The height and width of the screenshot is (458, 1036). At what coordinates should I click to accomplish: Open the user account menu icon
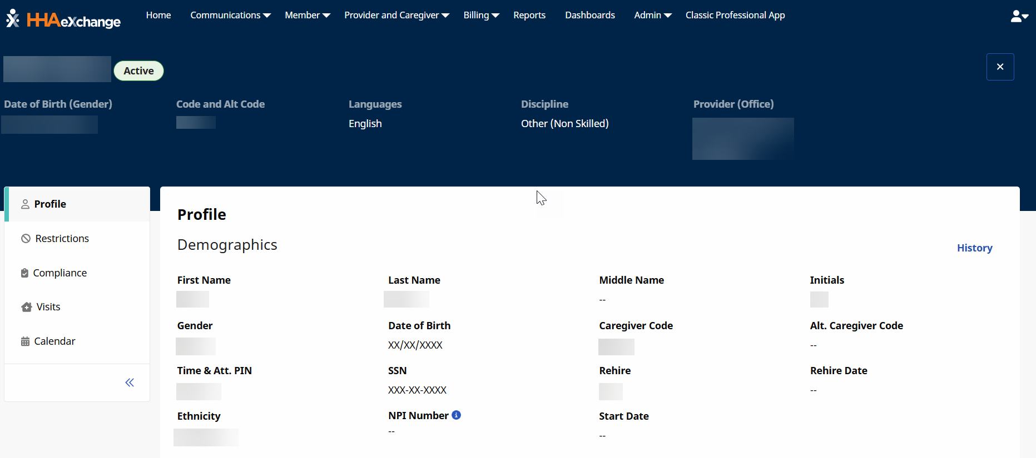pos(1019,16)
